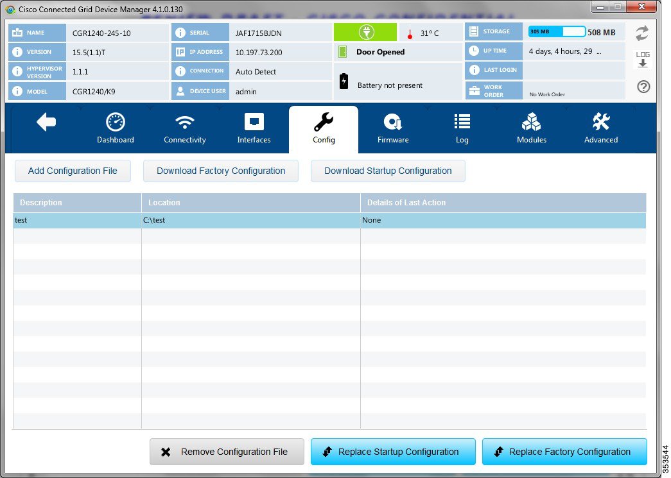
Task: Click the battery status icon
Action: pos(344,81)
